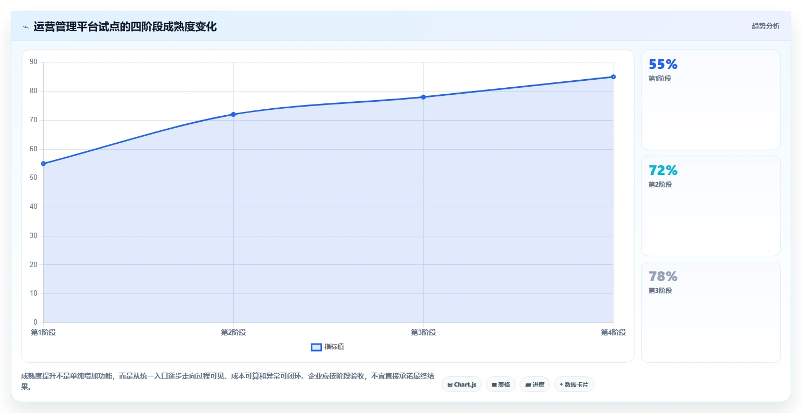Click the 第1阶段 x-axis label
The height and width of the screenshot is (413, 802).
click(x=43, y=332)
